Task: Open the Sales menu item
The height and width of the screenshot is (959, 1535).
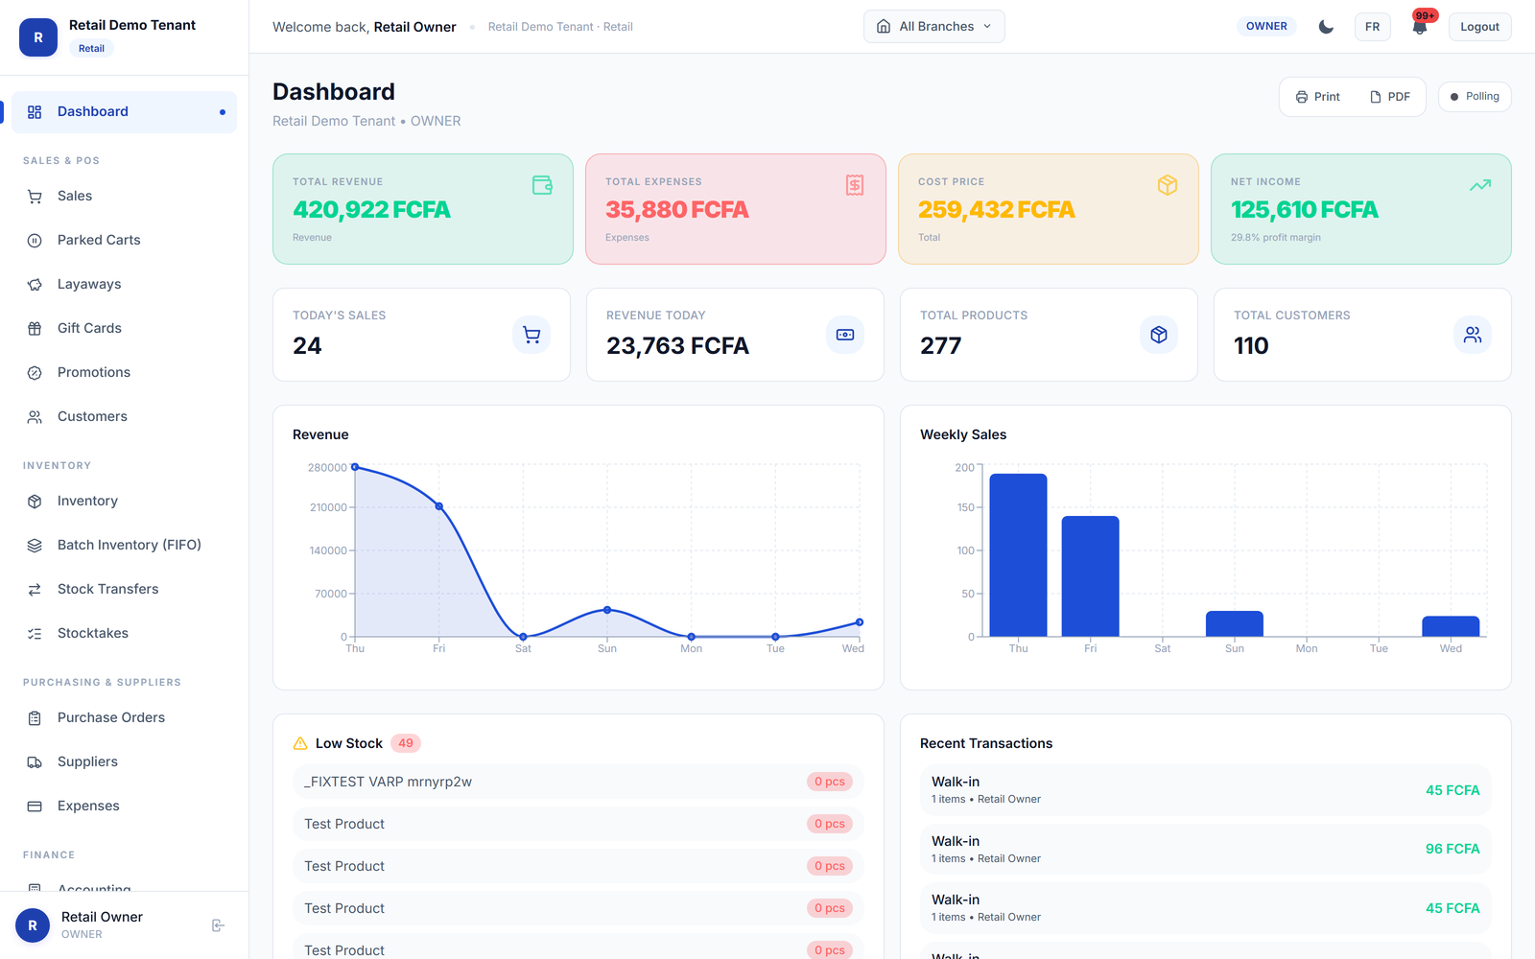Action: pos(124,197)
